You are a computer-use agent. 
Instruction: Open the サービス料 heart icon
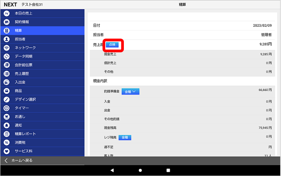[6, 151]
